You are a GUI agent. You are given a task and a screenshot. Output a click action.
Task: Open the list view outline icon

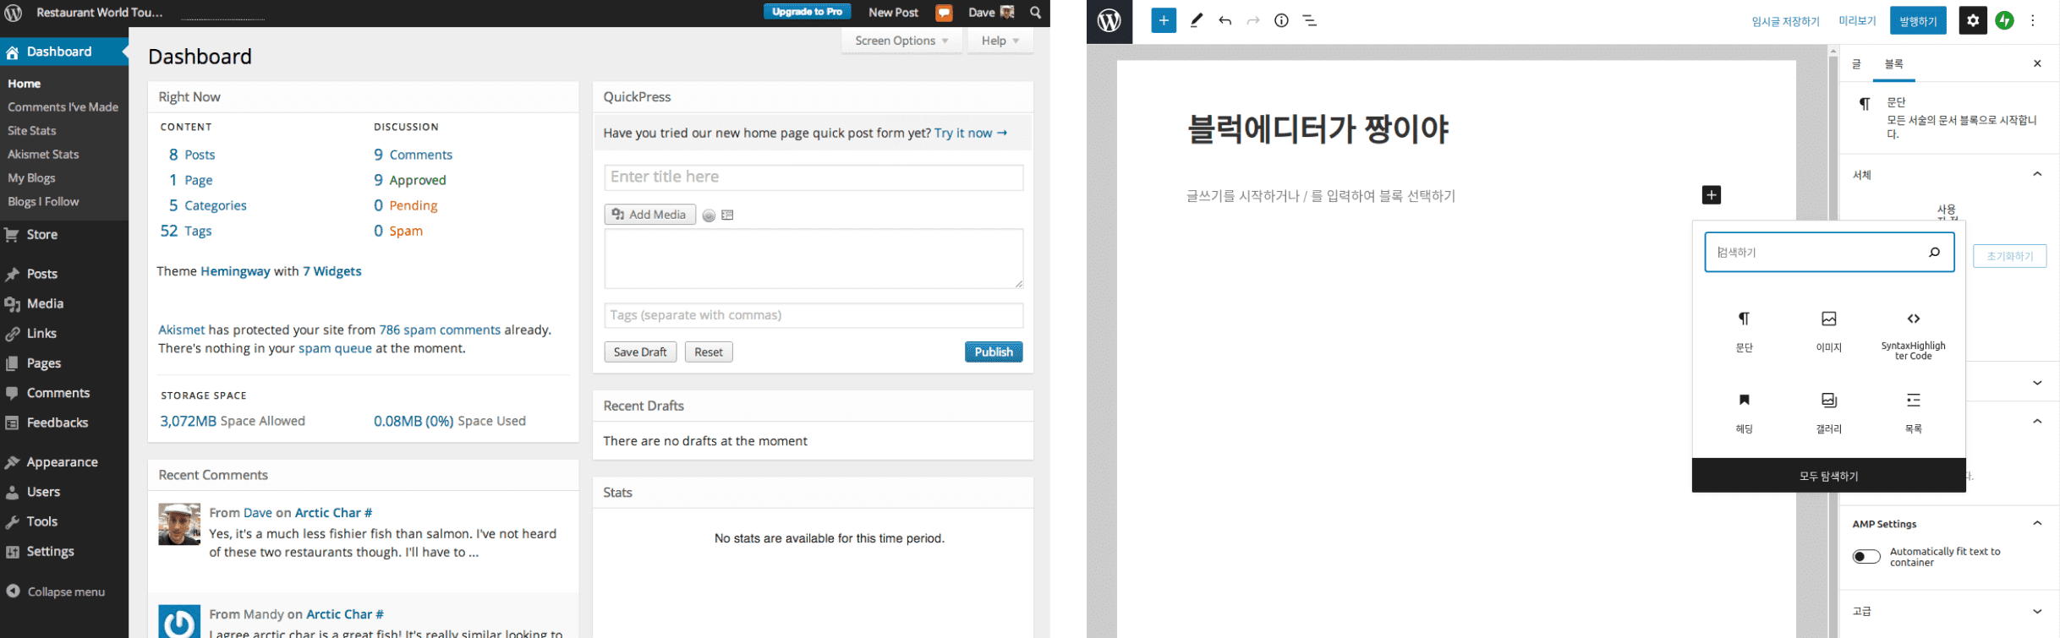[x=1310, y=20]
